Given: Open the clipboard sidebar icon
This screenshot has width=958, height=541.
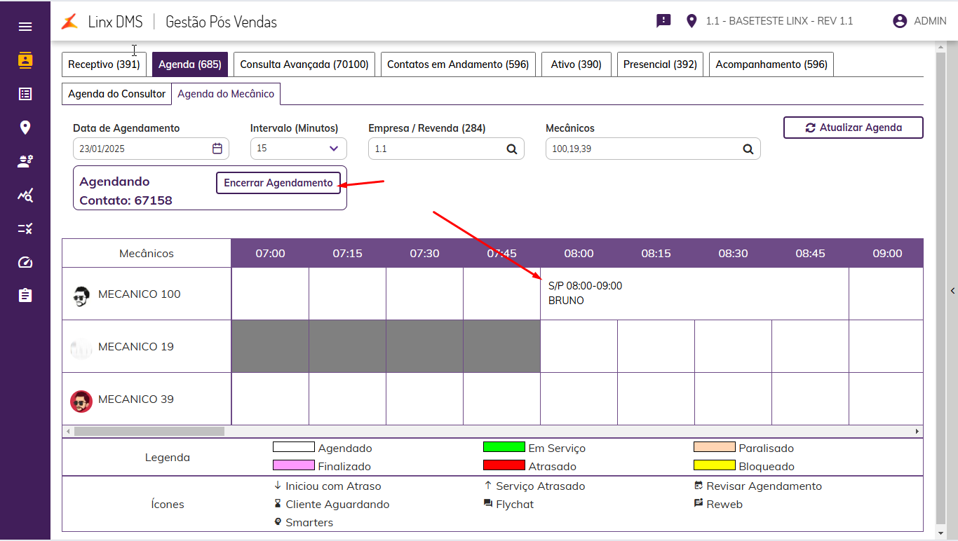Looking at the screenshot, I should [25, 295].
